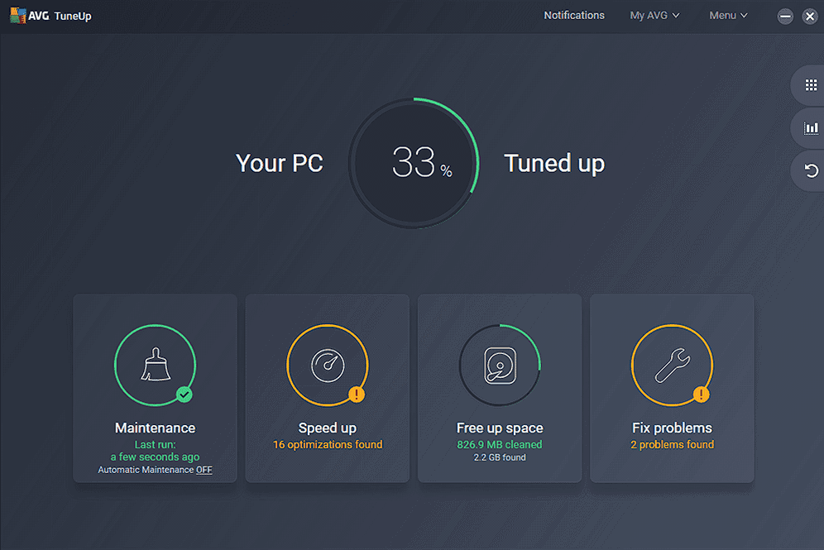Click the 'Tuned up' heading text

pyautogui.click(x=554, y=164)
